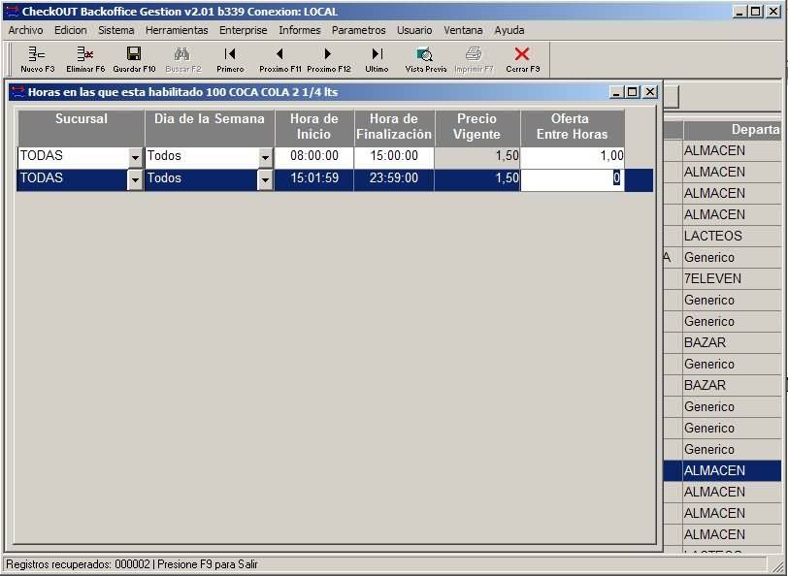Open the Enterprise menu

pyautogui.click(x=244, y=30)
